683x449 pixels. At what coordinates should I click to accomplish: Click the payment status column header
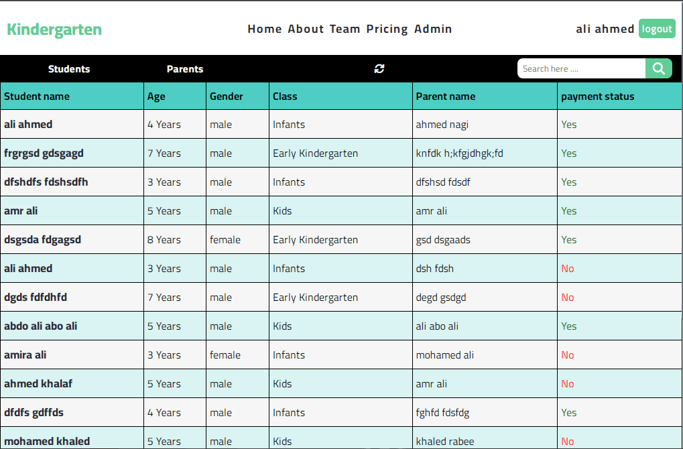click(x=597, y=97)
